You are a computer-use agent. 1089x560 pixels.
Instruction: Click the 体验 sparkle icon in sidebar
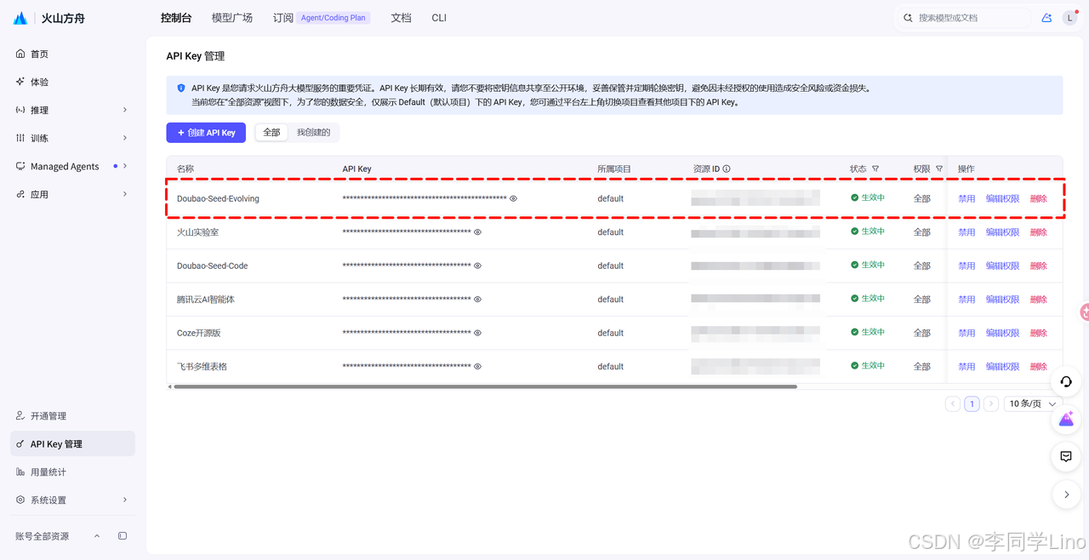point(20,82)
